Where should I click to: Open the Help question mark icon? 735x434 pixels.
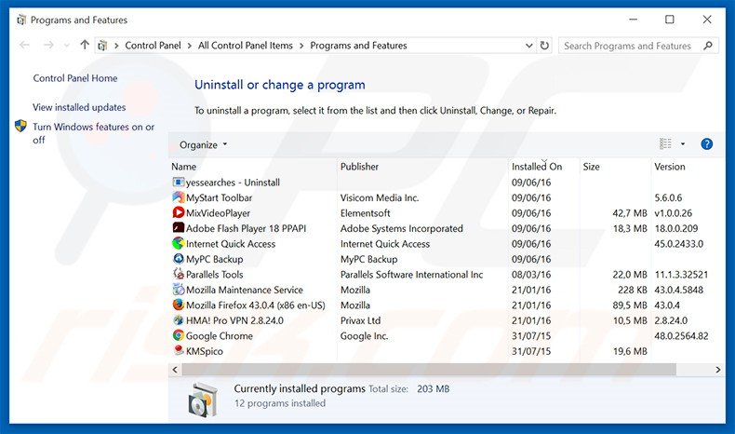pyautogui.click(x=706, y=144)
